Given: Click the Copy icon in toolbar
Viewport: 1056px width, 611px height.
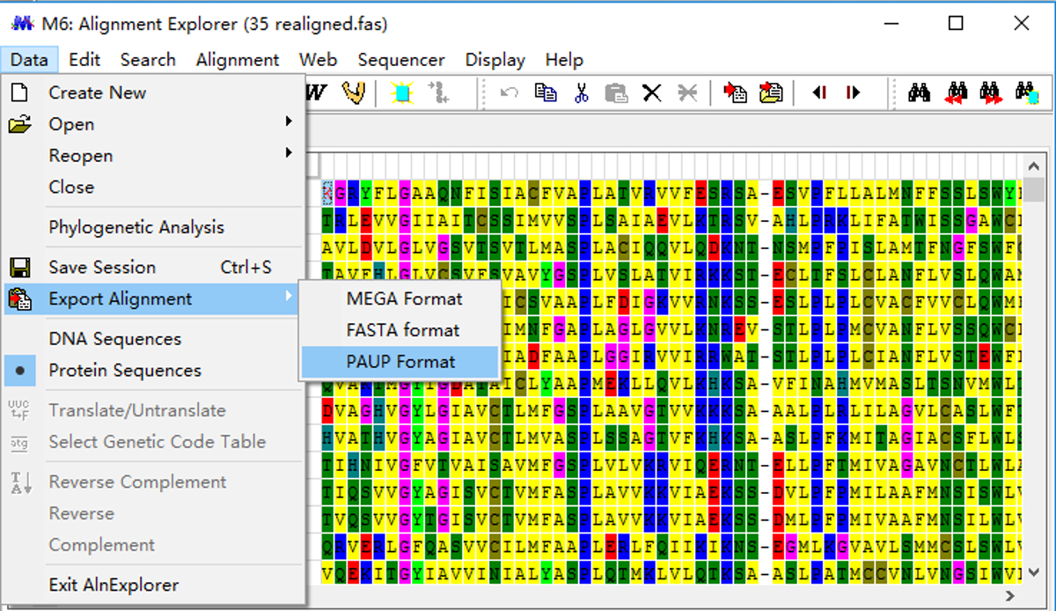Looking at the screenshot, I should tap(546, 92).
